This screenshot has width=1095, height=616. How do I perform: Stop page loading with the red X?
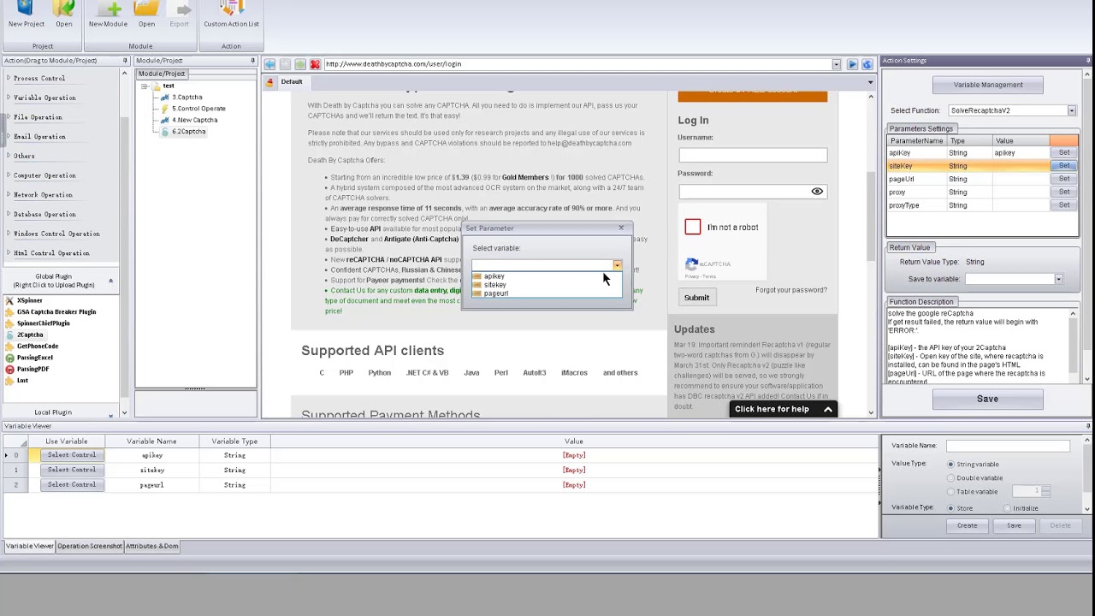point(315,64)
